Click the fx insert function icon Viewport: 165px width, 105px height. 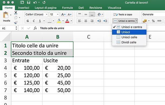(35, 28)
